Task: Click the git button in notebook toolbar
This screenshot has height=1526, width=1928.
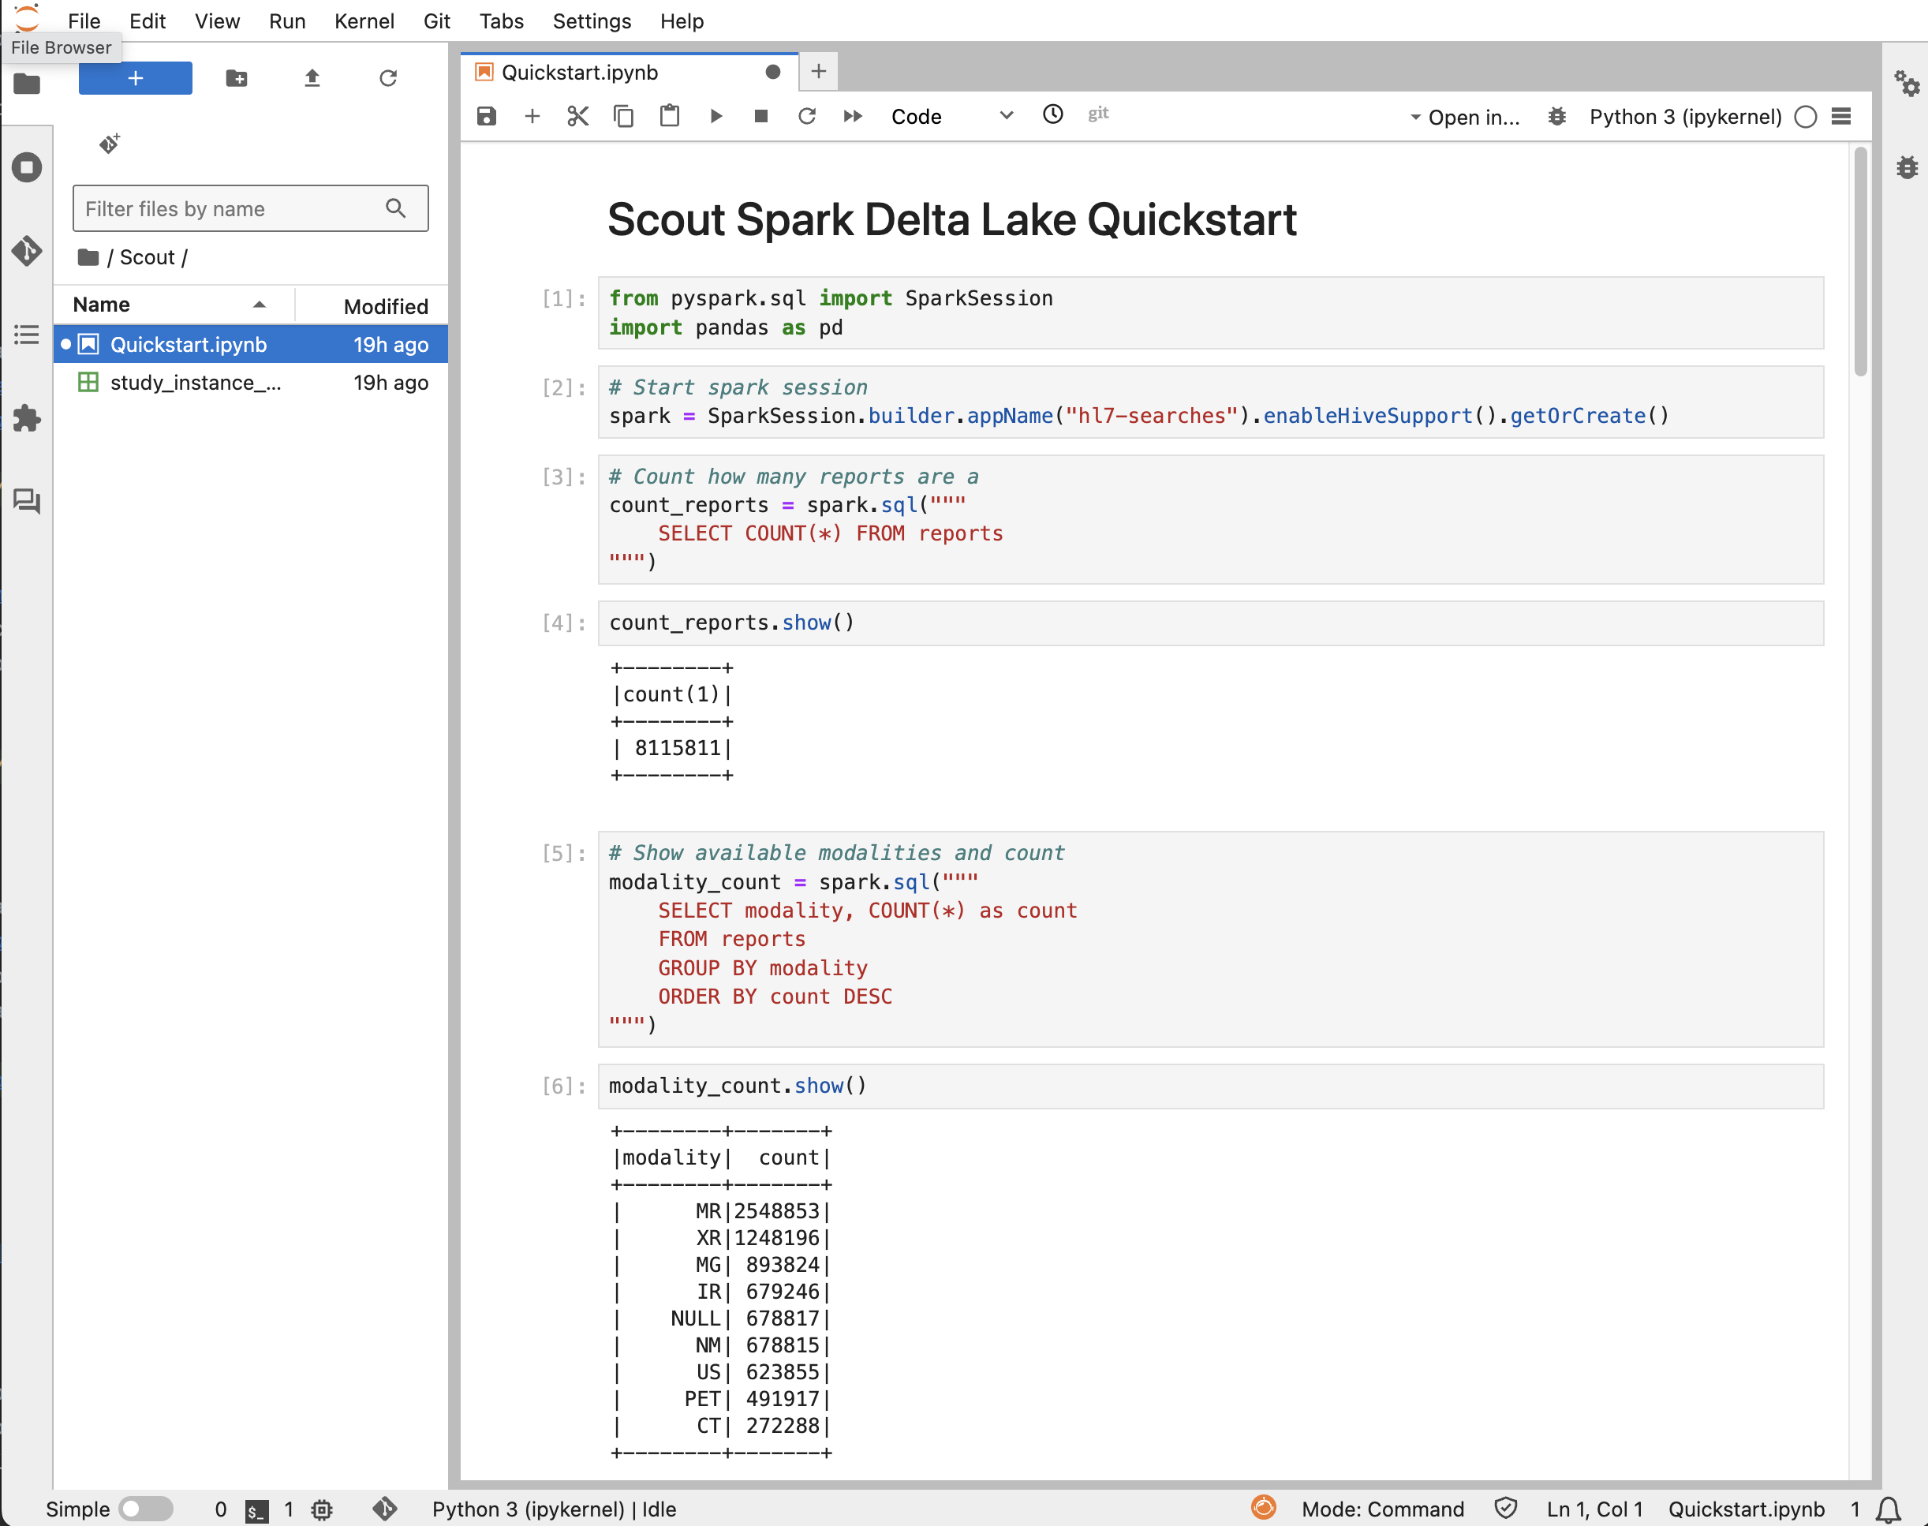Action: 1098,114
